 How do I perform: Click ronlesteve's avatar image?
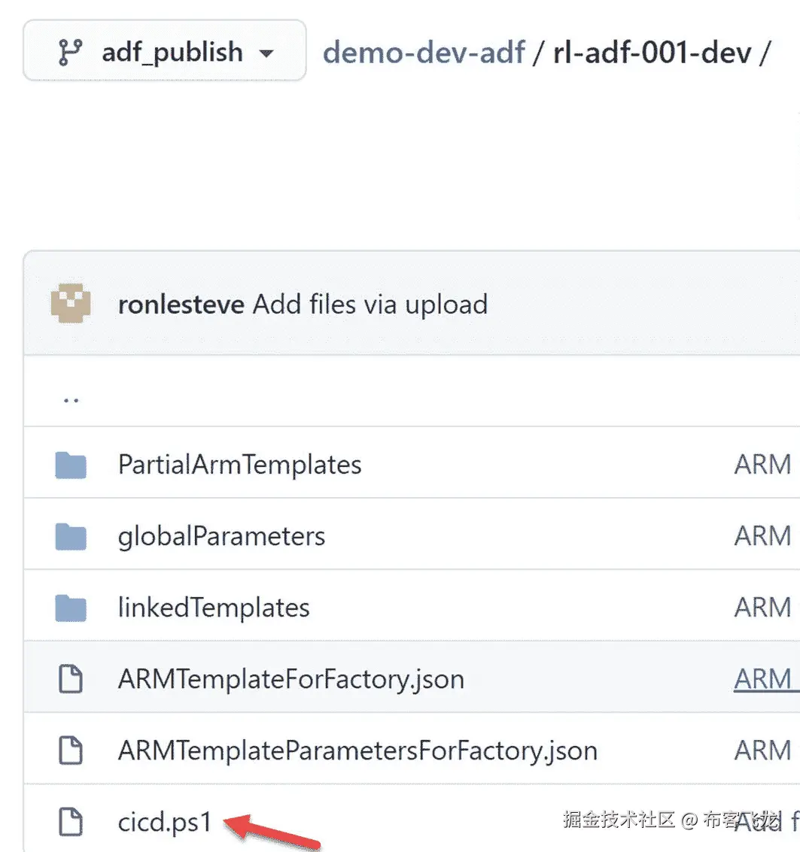click(x=71, y=304)
